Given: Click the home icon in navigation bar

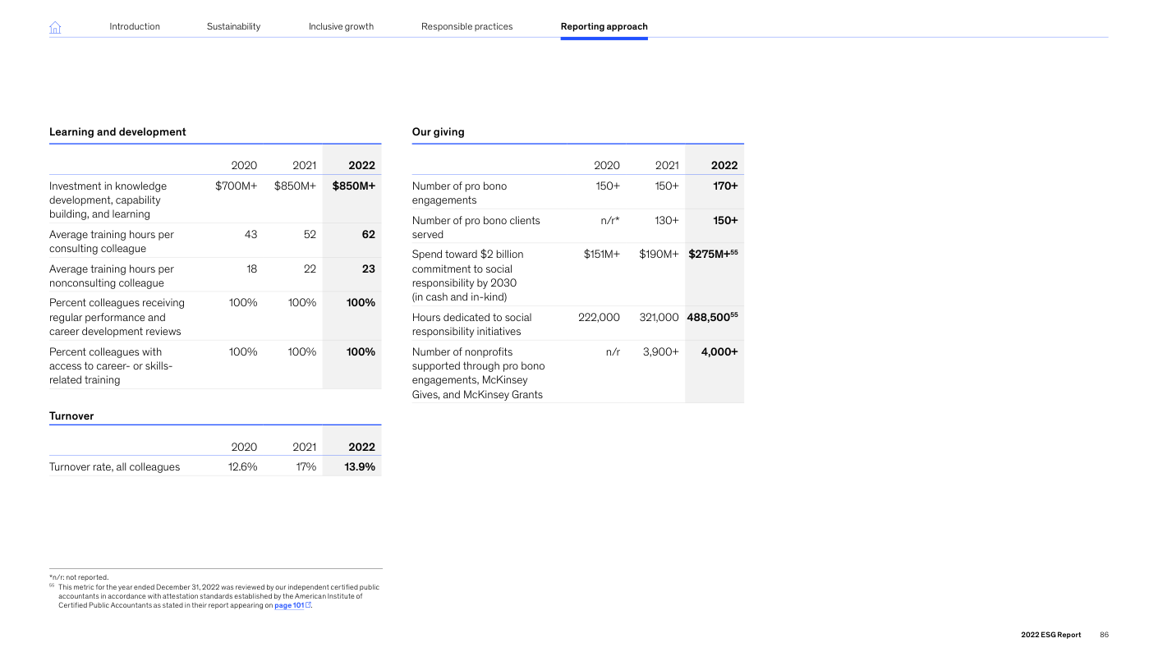Looking at the screenshot, I should pos(55,27).
